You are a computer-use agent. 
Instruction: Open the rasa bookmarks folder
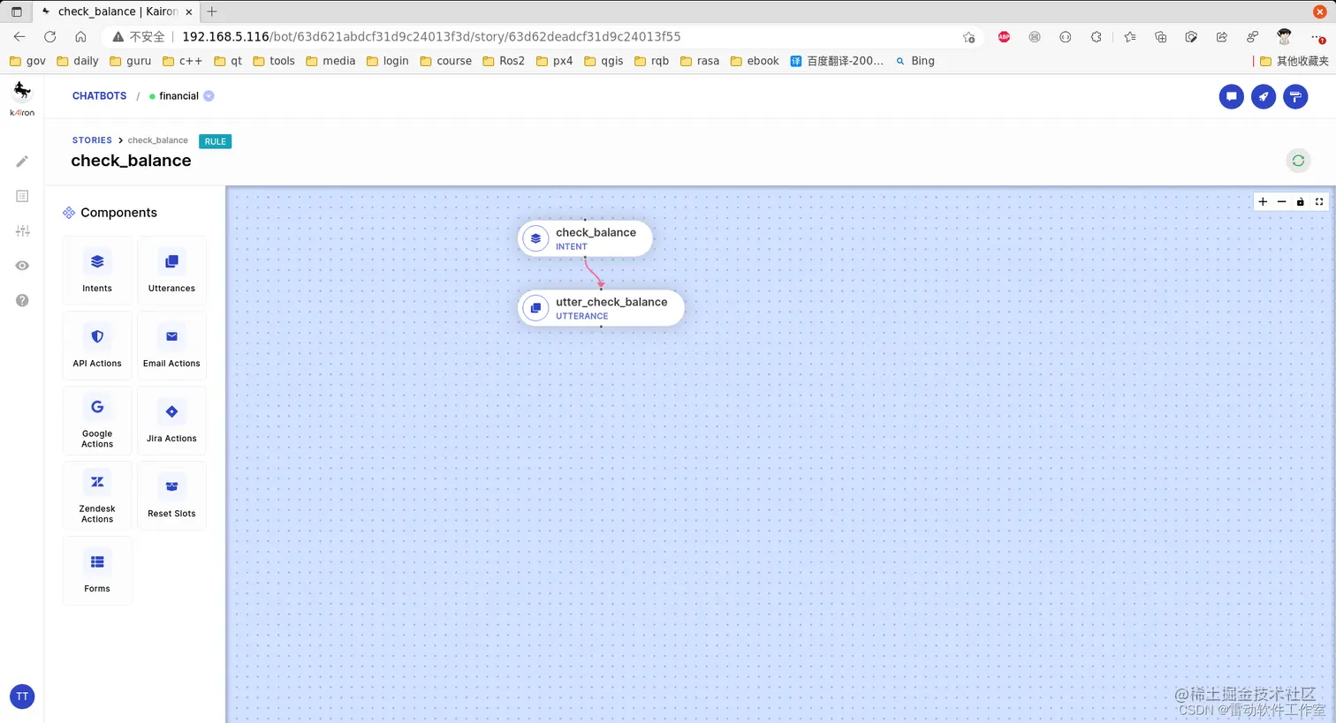click(700, 61)
